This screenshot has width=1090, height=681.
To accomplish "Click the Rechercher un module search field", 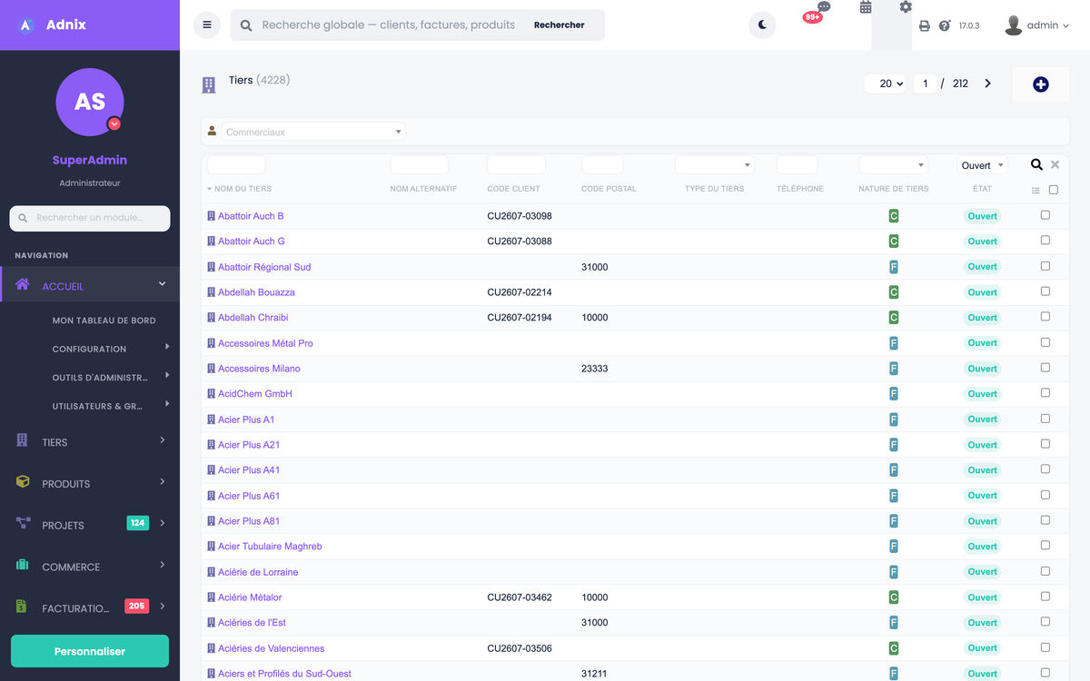I will 90,218.
